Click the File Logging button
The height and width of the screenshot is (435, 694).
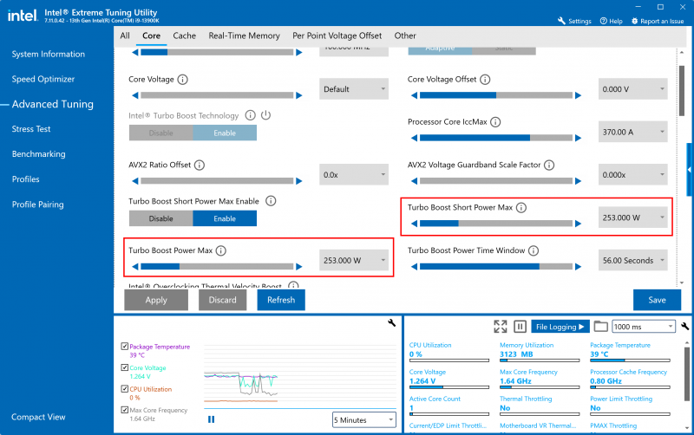(x=560, y=327)
